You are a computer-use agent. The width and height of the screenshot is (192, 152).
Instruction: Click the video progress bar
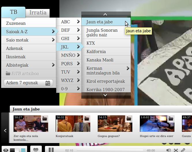pos(110,150)
